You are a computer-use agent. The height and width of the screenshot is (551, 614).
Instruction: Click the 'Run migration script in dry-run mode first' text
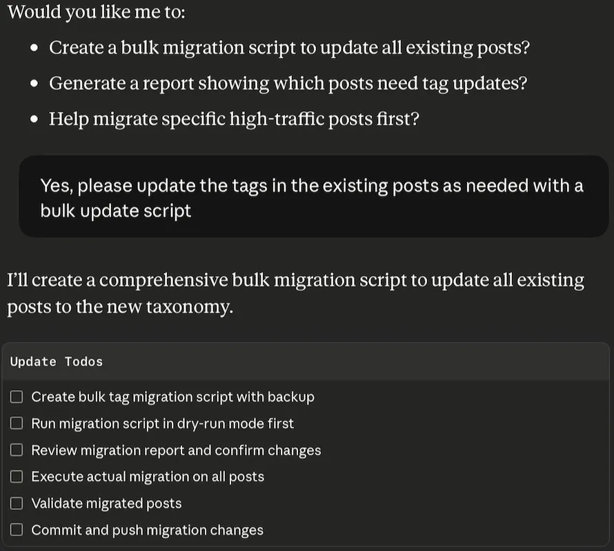pos(162,423)
